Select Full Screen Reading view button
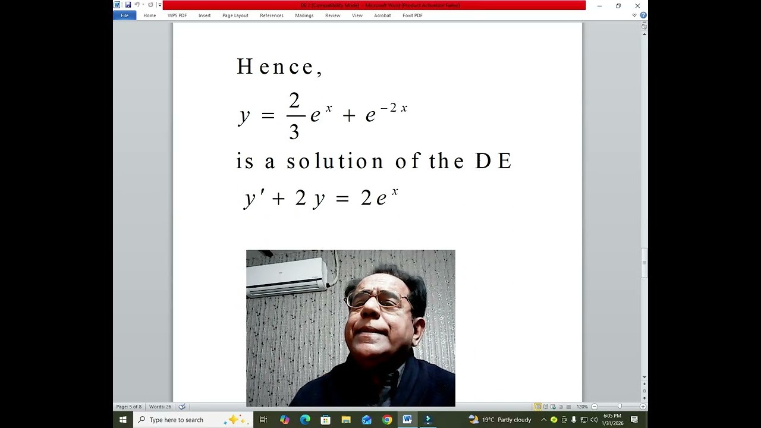This screenshot has width=761, height=428. [546, 407]
